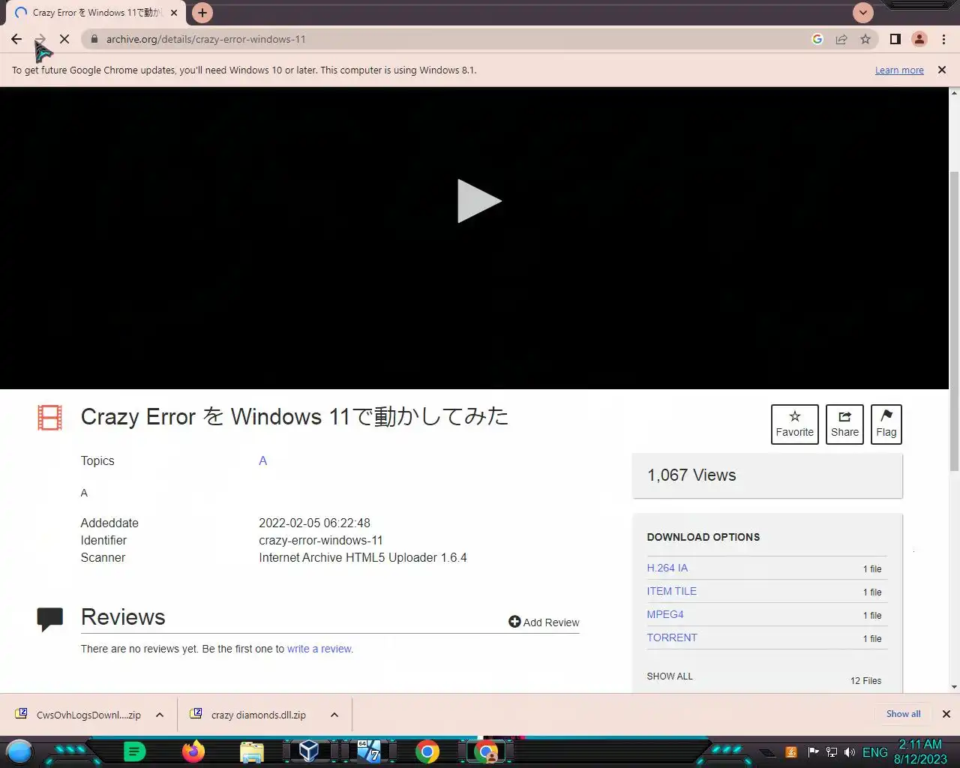
Task: Switch to active Chrome profile window
Action: click(487, 751)
